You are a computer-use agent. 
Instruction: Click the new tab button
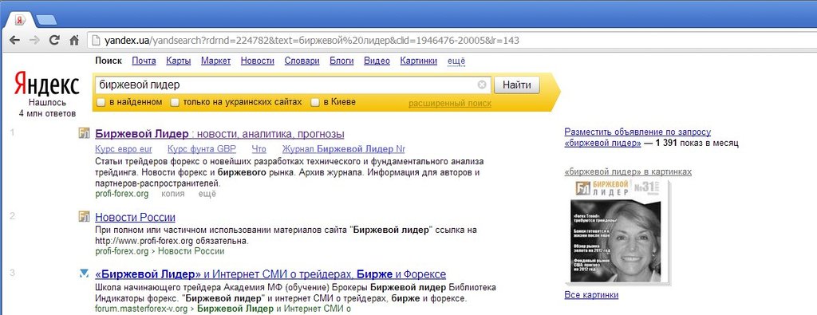(x=46, y=20)
